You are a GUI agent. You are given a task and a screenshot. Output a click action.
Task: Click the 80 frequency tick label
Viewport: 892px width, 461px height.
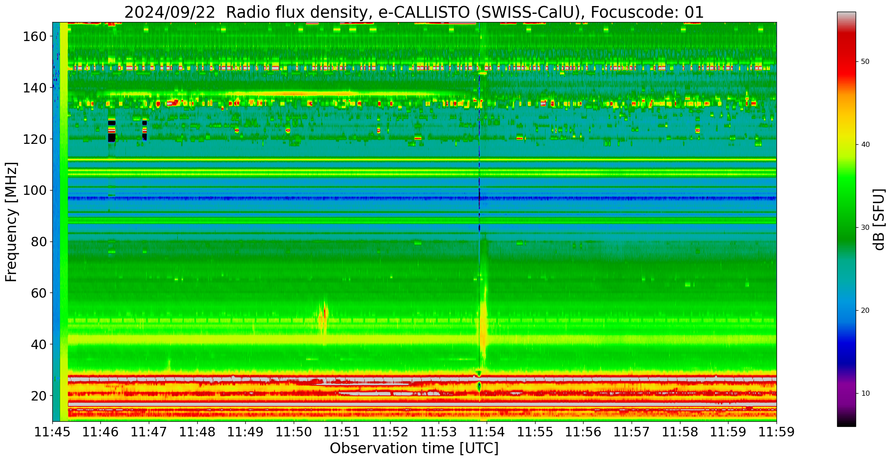tap(39, 242)
